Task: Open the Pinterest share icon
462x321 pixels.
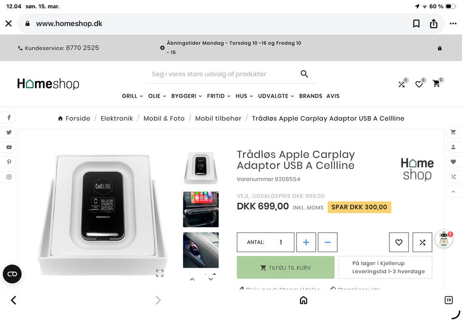Action: pyautogui.click(x=9, y=162)
